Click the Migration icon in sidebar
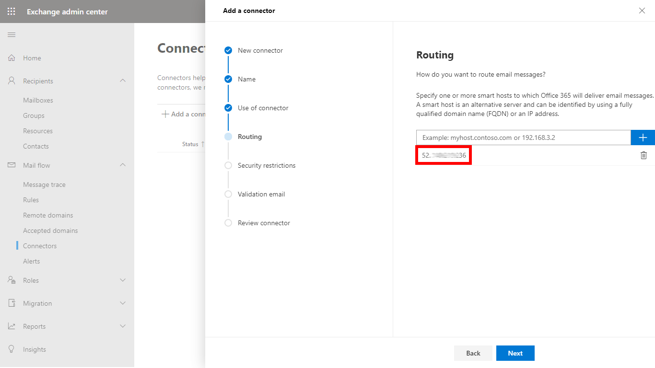The image size is (655, 368). coord(12,303)
